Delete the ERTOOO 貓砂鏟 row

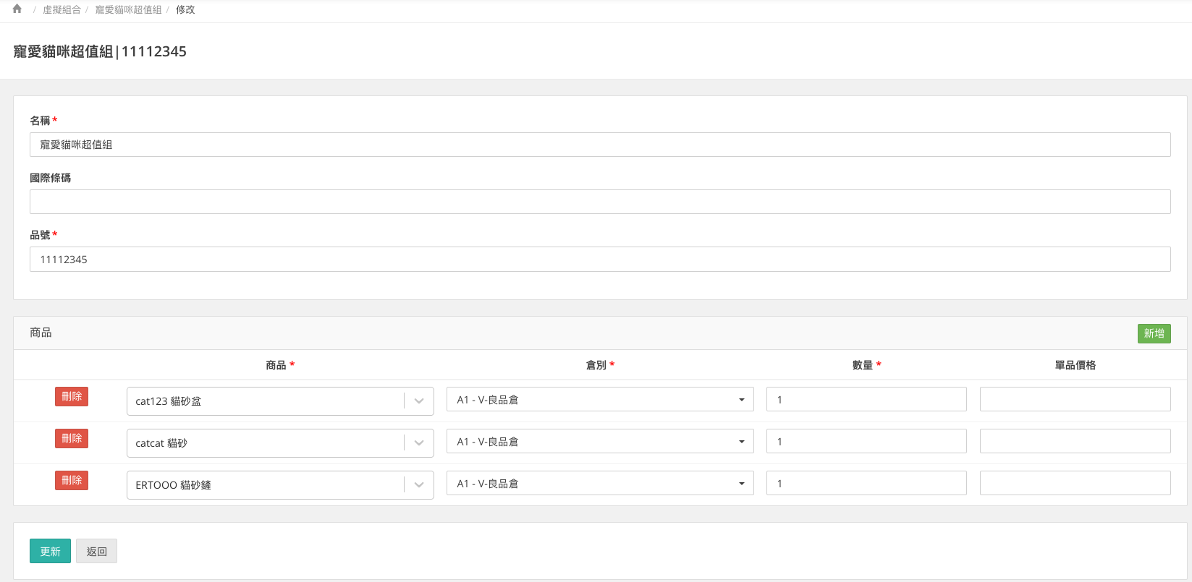[72, 480]
